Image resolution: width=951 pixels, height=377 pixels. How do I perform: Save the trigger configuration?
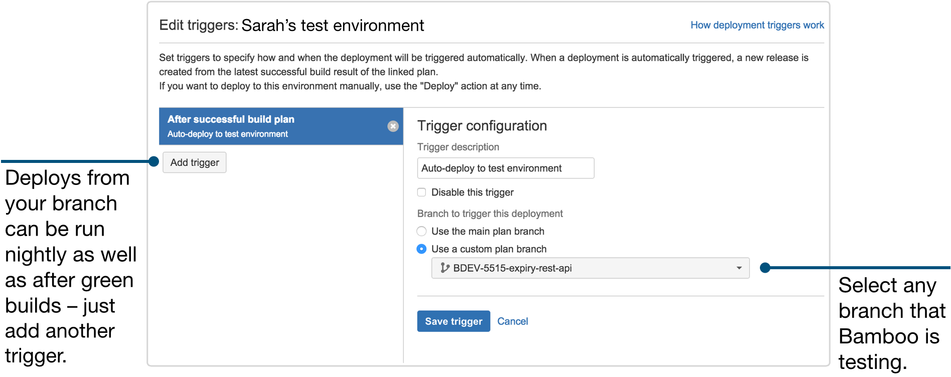(x=453, y=321)
